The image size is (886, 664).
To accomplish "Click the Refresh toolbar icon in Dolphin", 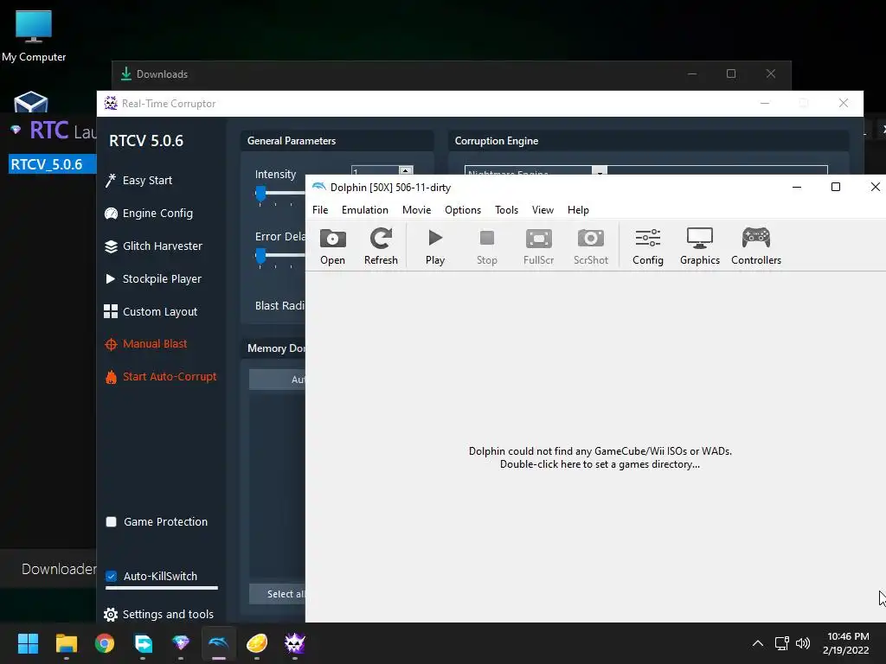I will coord(381,246).
